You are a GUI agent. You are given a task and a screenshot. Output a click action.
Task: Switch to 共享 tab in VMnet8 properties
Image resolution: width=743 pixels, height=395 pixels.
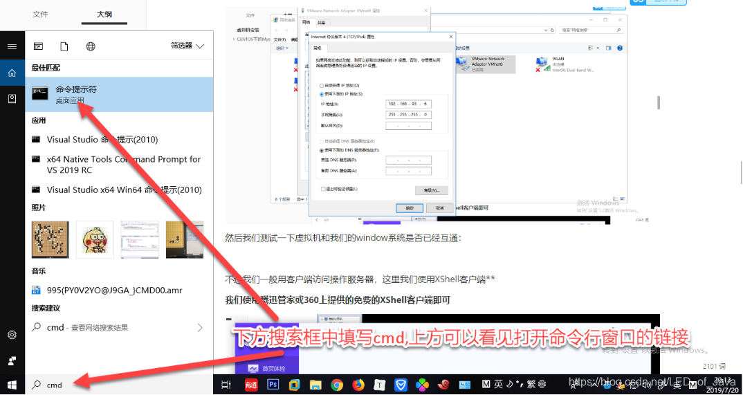pyautogui.click(x=321, y=23)
